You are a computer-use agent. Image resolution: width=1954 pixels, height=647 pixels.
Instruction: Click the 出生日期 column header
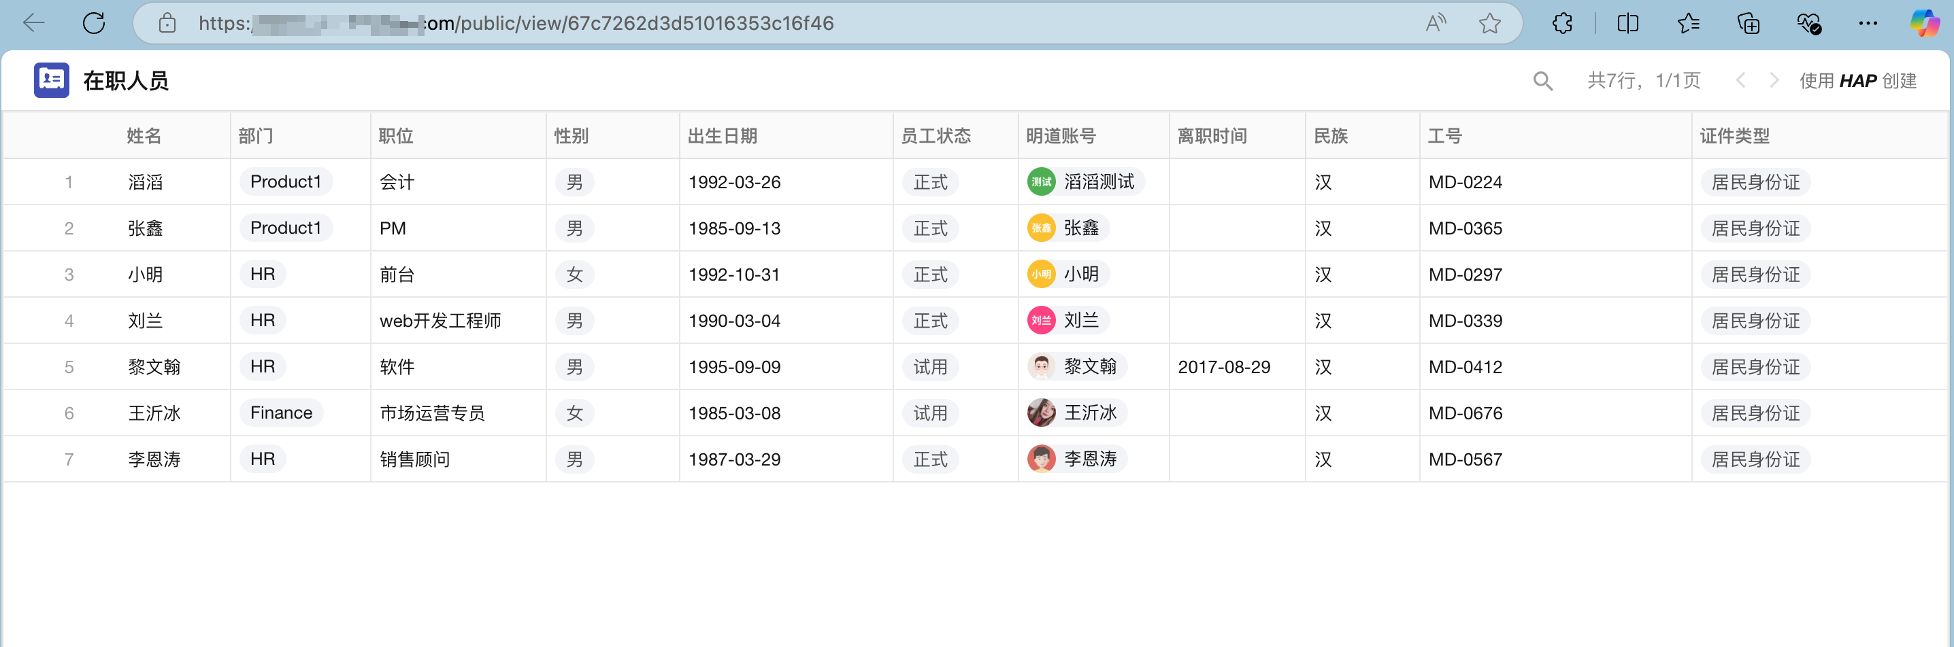[x=722, y=136]
